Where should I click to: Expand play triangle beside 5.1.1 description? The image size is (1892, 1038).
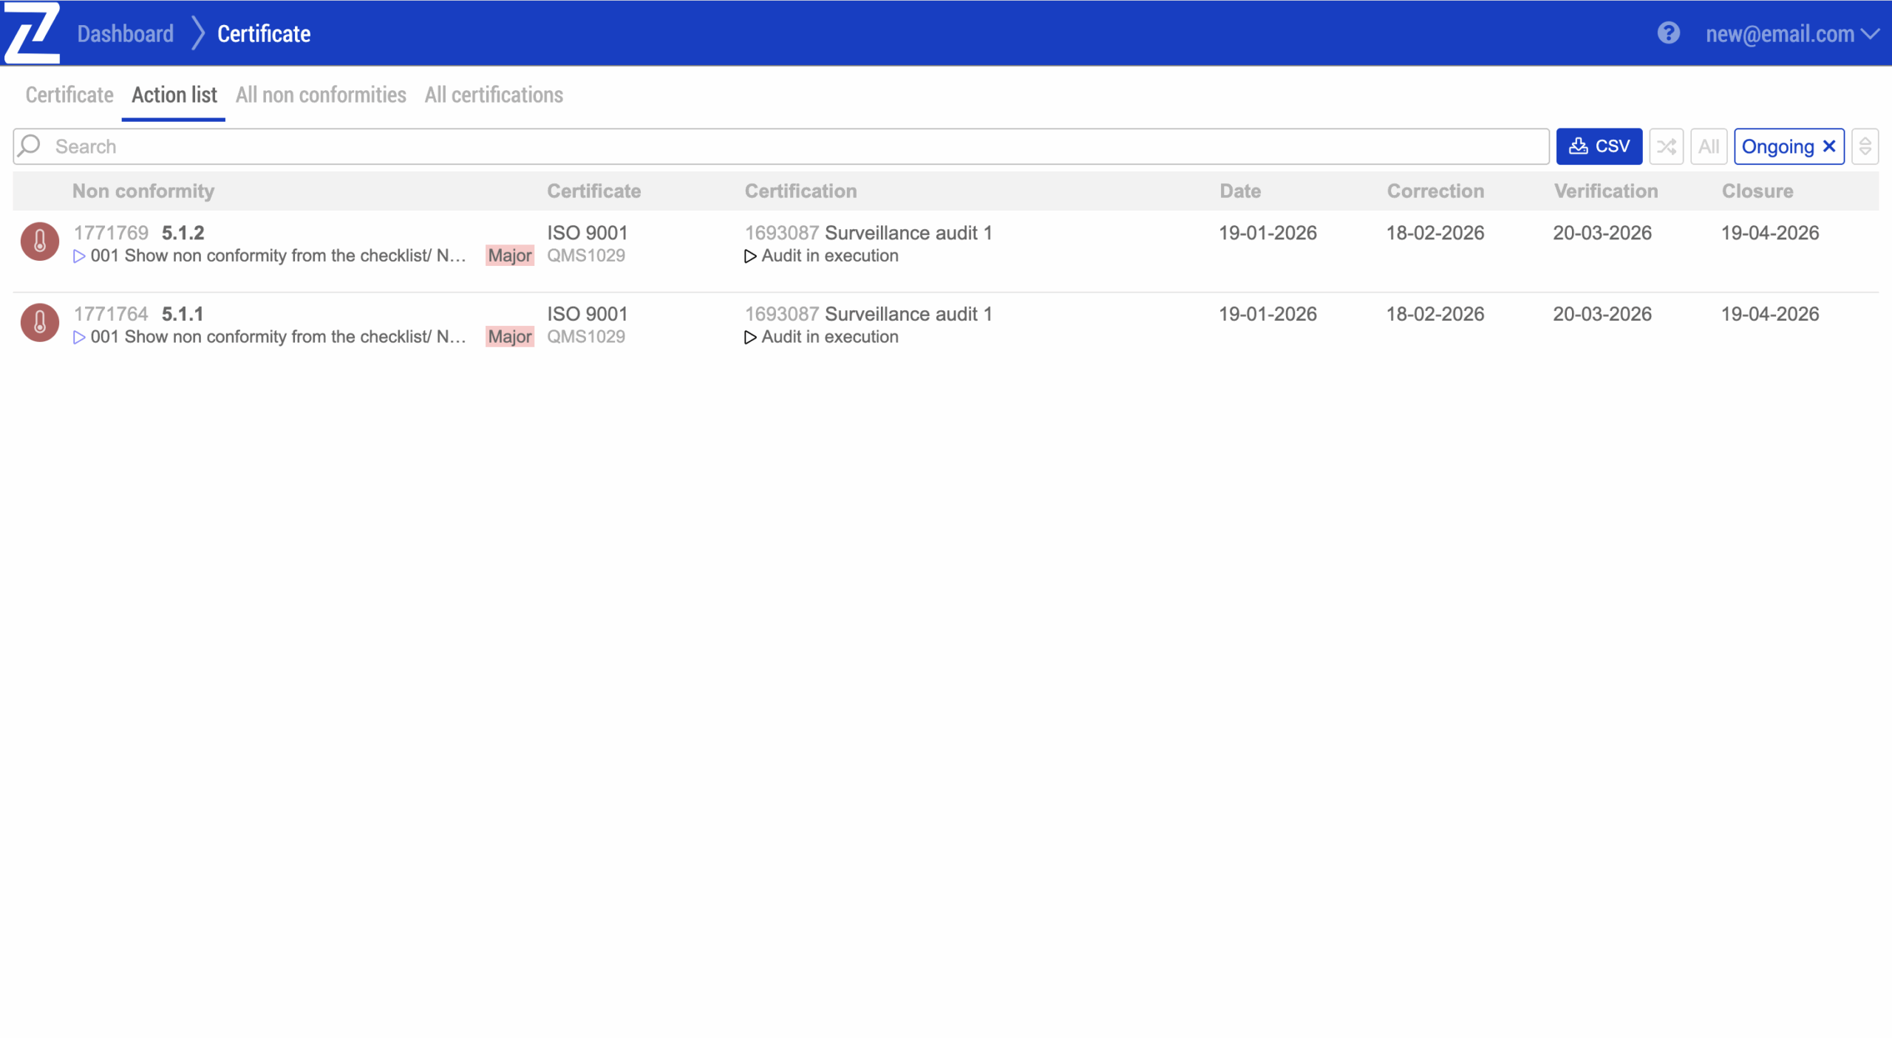click(79, 338)
